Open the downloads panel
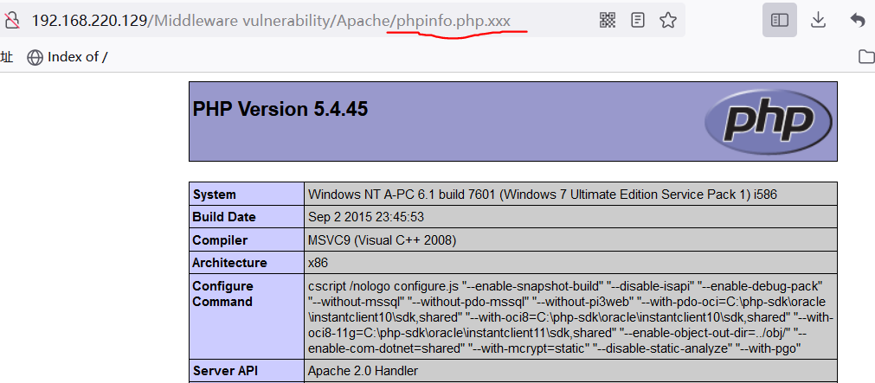This screenshot has height=383, width=875. 818,20
